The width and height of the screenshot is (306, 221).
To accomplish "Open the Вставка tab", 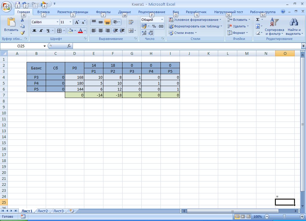I will [x=43, y=12].
